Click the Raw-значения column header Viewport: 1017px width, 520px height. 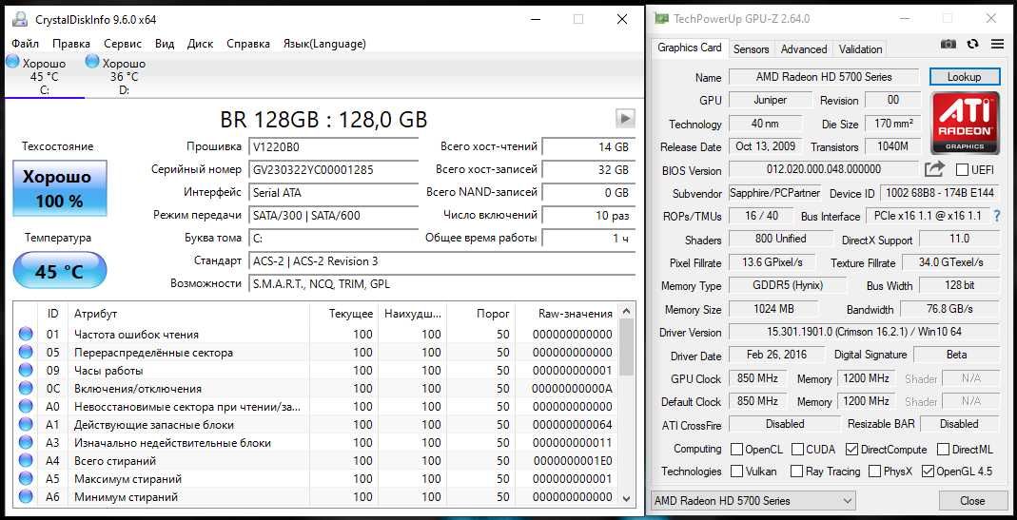click(x=566, y=313)
